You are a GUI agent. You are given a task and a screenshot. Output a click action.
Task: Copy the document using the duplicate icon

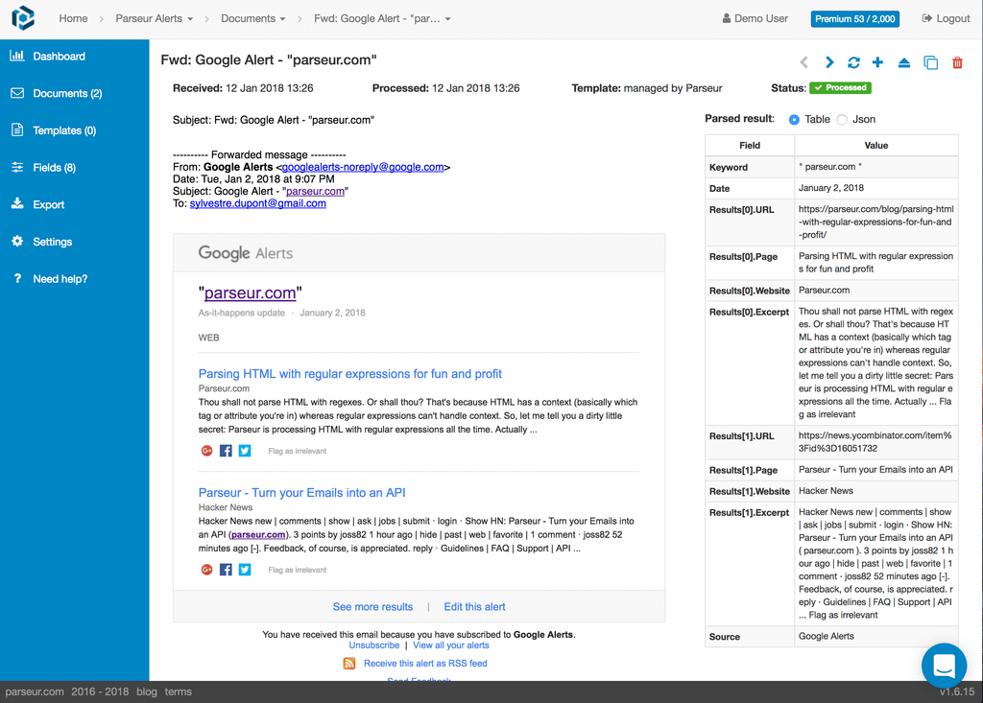[x=930, y=61]
